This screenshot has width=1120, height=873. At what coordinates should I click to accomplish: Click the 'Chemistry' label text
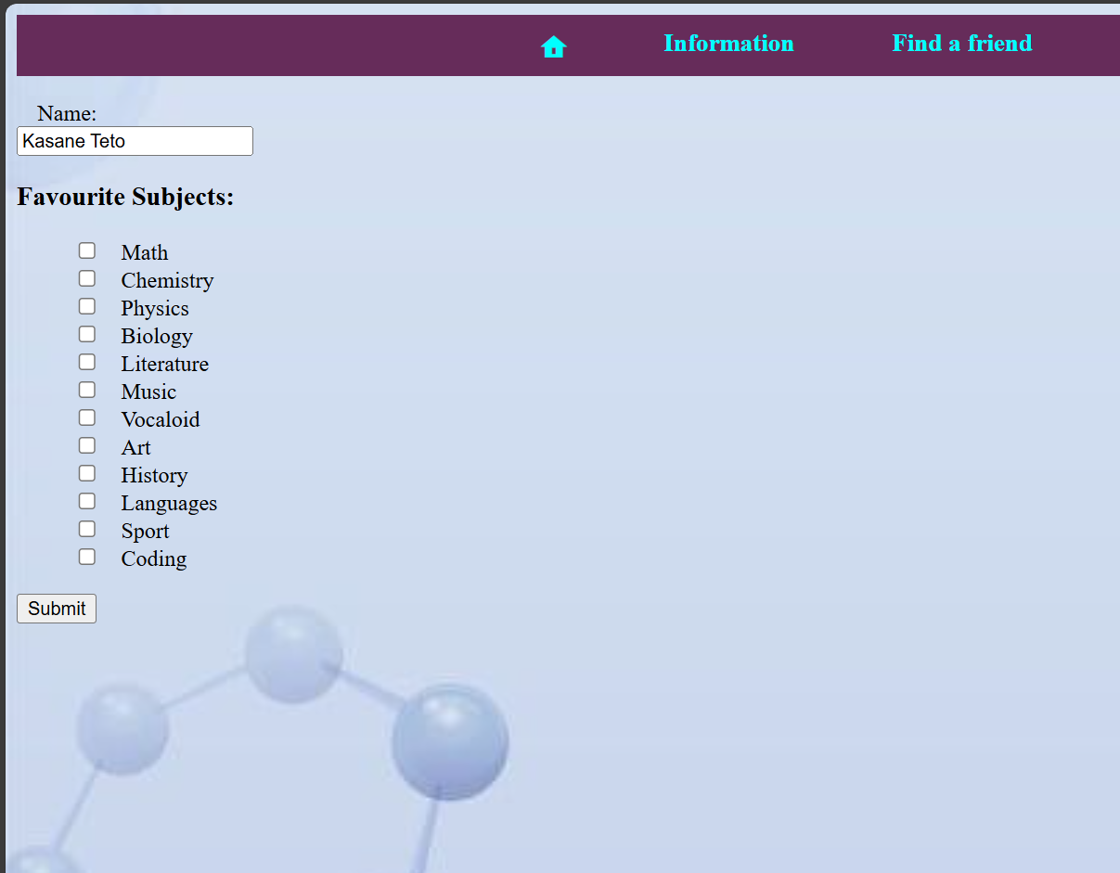tap(167, 280)
